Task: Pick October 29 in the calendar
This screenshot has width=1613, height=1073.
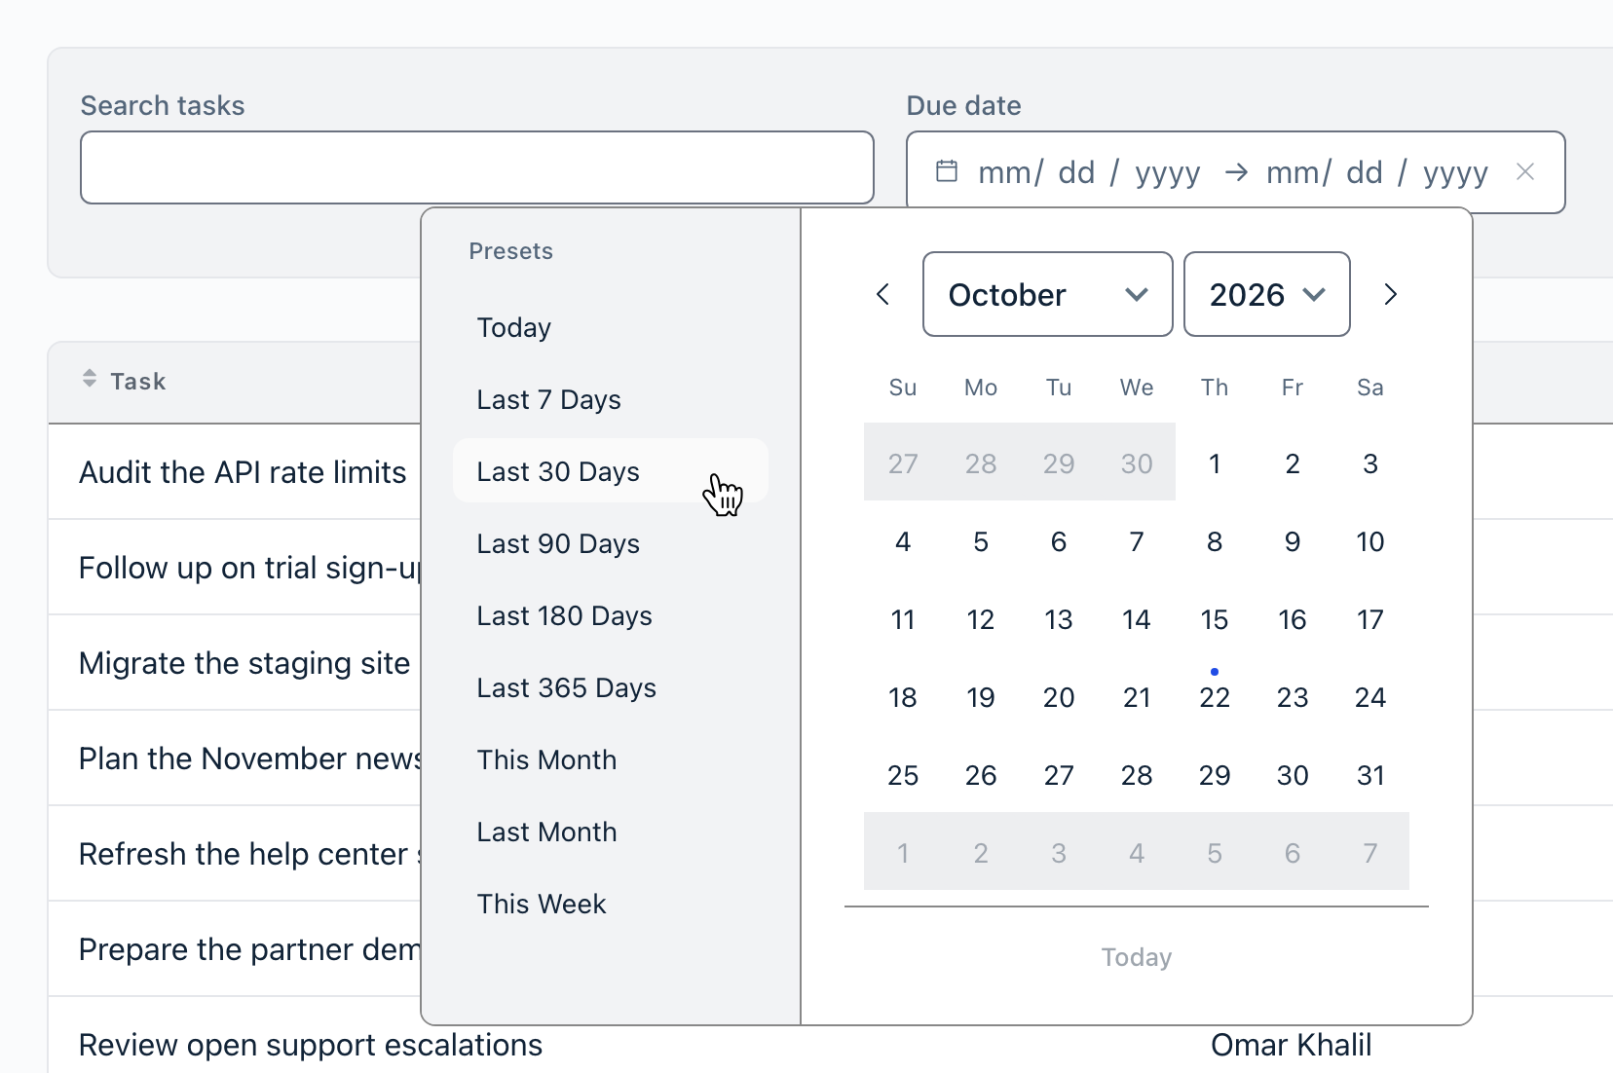Action: [1215, 775]
